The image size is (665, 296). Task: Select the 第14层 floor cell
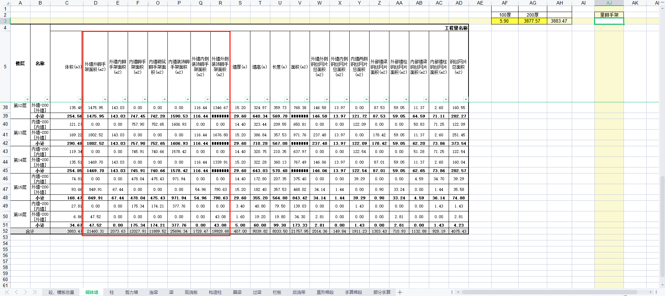[20, 160]
